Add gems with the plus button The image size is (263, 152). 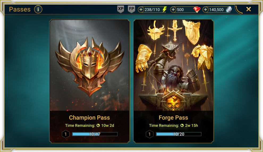pyautogui.click(x=173, y=10)
